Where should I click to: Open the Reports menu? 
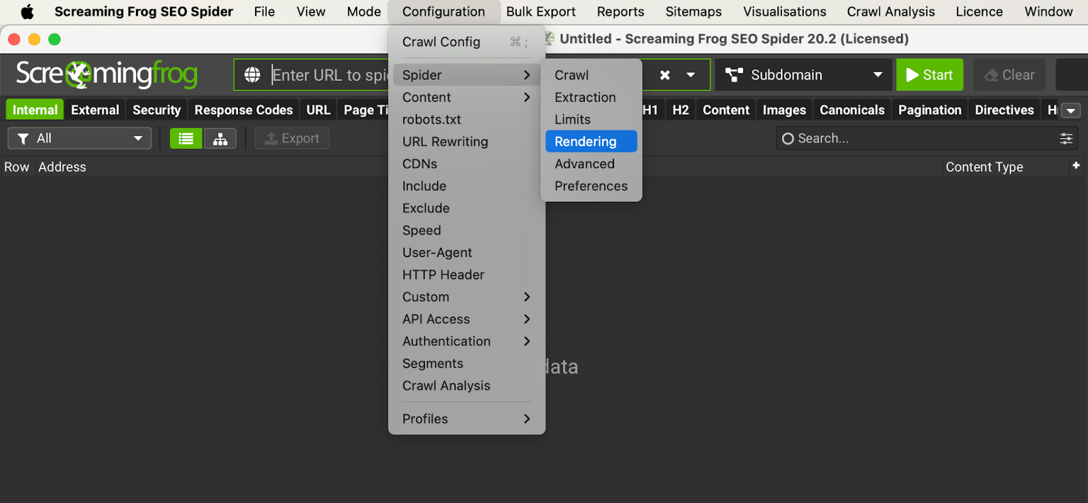tap(620, 12)
